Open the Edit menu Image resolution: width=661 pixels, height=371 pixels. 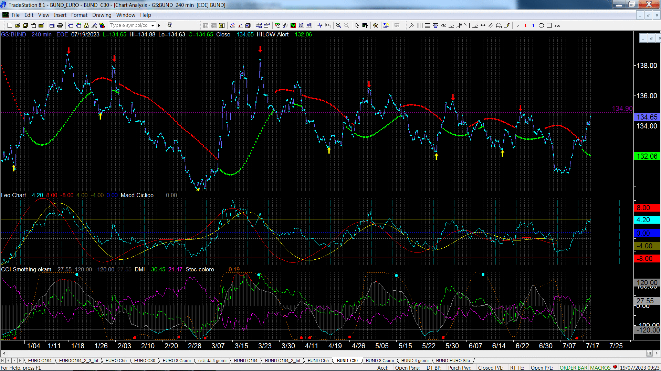coord(29,15)
